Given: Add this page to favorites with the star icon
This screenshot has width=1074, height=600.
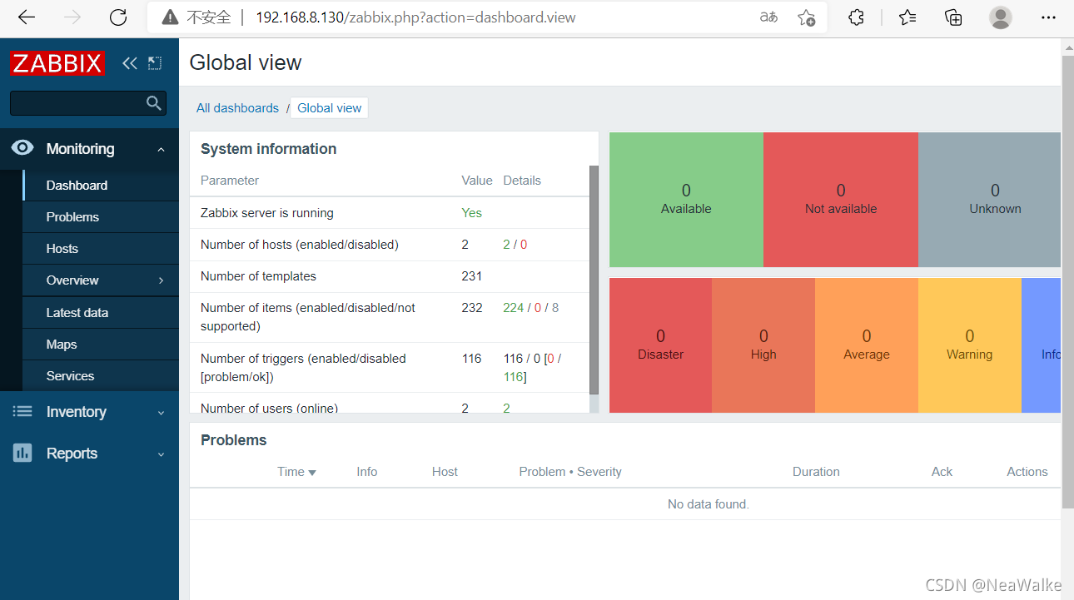Looking at the screenshot, I should click(x=806, y=17).
